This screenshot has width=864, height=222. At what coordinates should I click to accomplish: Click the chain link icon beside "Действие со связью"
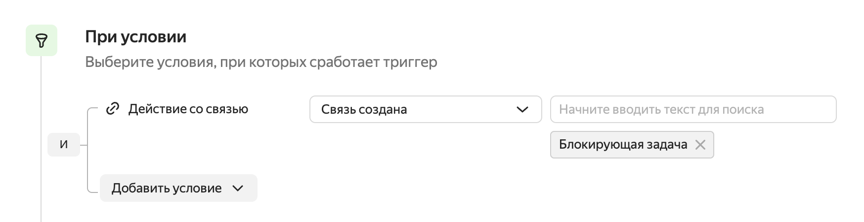(x=113, y=109)
